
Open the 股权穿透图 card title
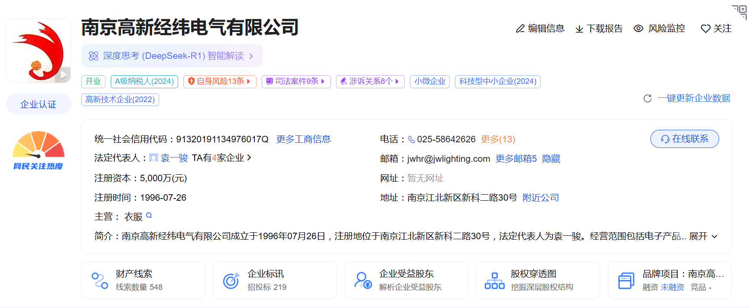click(x=534, y=274)
